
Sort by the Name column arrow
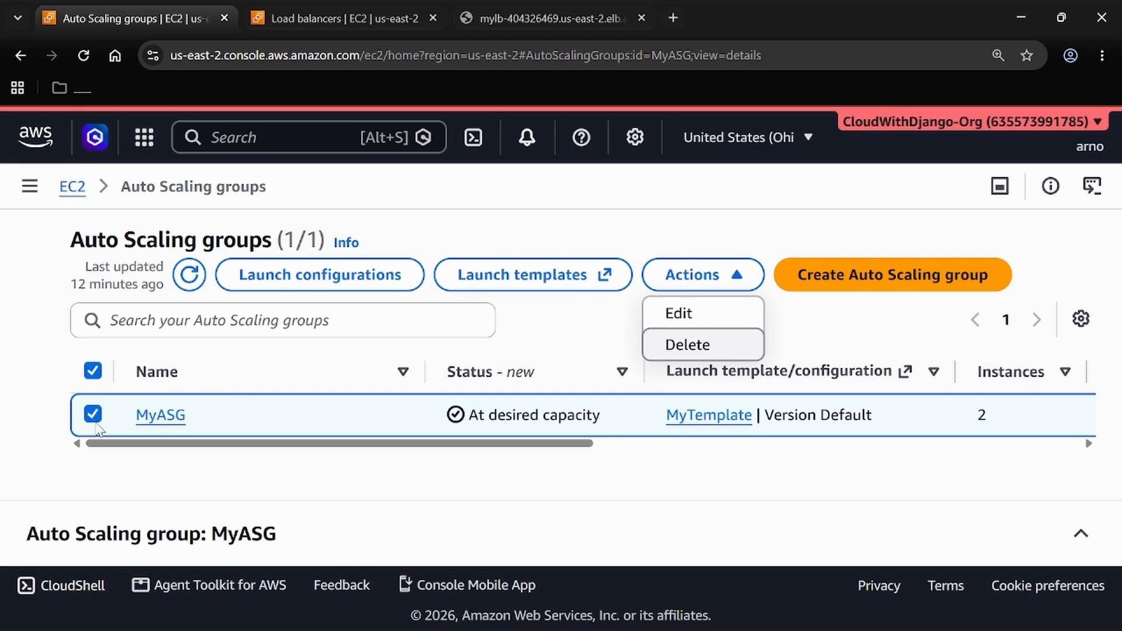[403, 372]
